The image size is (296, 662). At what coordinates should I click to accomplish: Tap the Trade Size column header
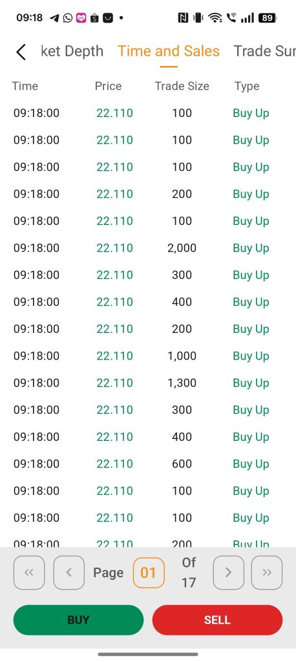[x=182, y=86]
